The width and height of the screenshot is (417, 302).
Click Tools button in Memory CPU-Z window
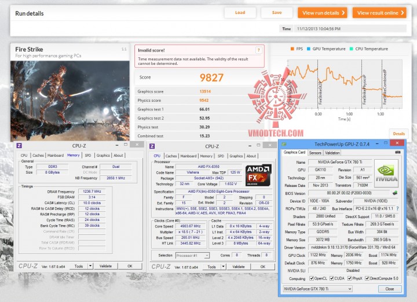pyautogui.click(x=79, y=266)
